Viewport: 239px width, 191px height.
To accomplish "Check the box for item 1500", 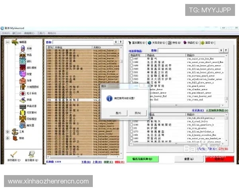I will tap(131, 69).
